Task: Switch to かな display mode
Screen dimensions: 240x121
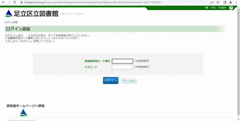Action: coord(213,8)
